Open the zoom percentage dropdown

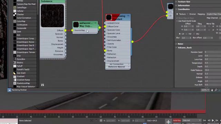205,90
